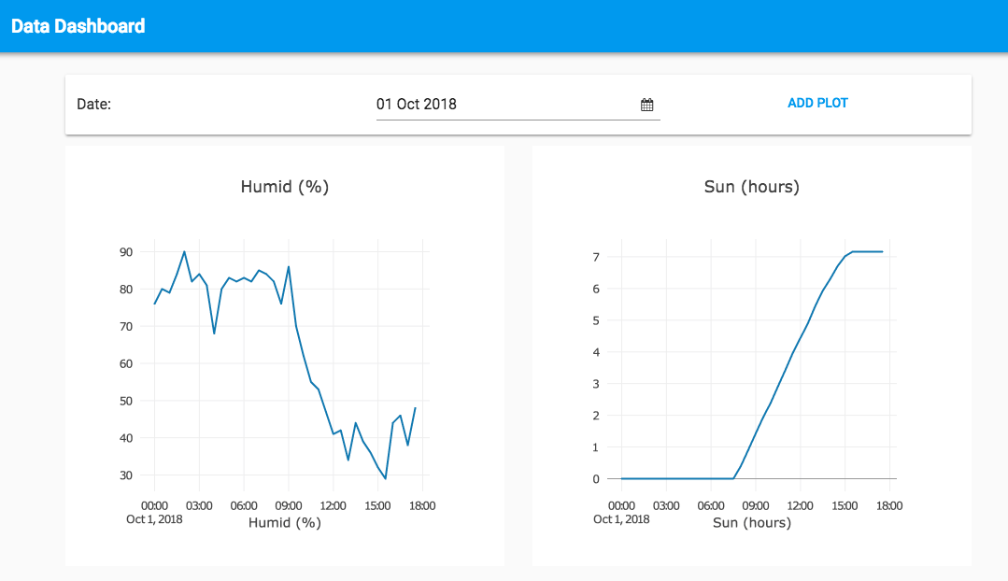This screenshot has height=581, width=1008.
Task: Click the Humid line peak near 90
Action: (x=184, y=252)
